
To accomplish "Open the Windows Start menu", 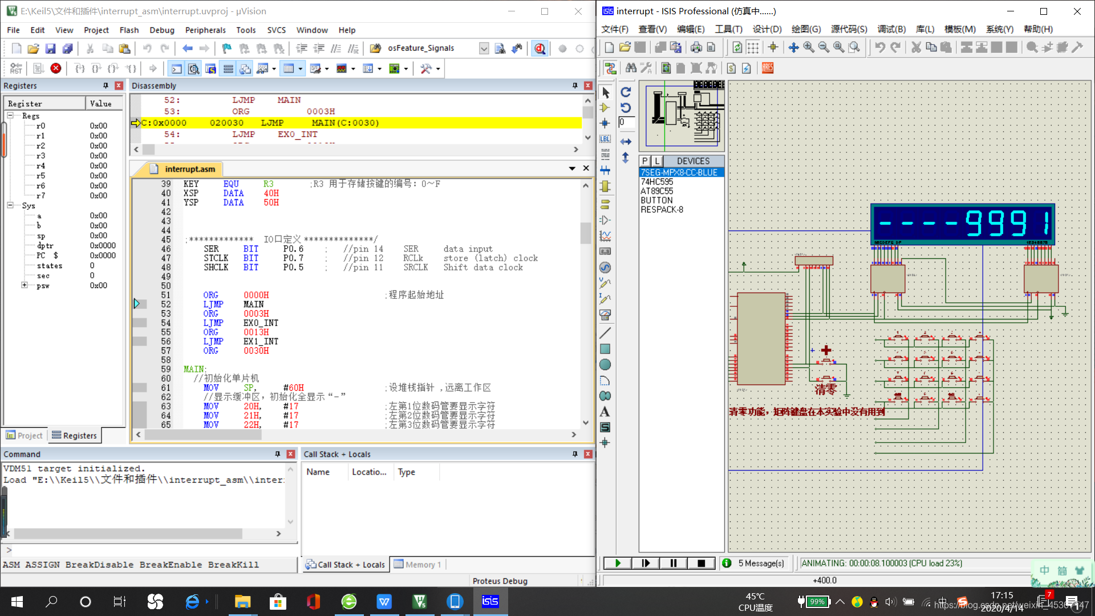I will pos(17,602).
